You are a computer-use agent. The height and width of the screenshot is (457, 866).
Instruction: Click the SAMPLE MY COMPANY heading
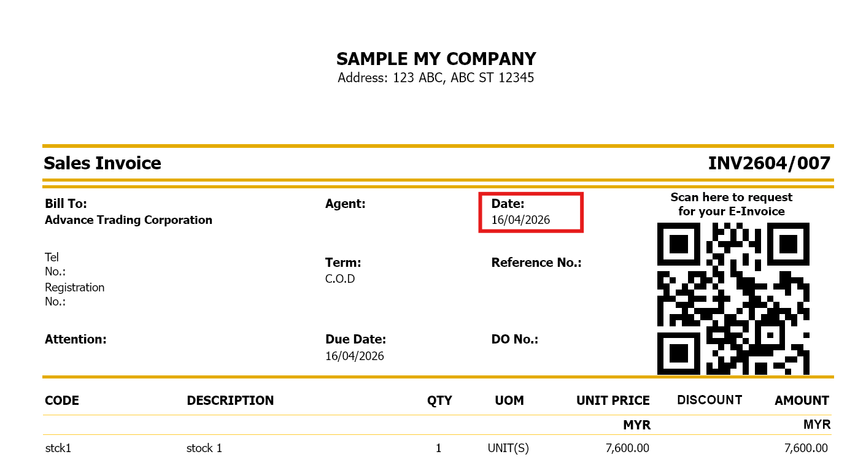coord(436,59)
